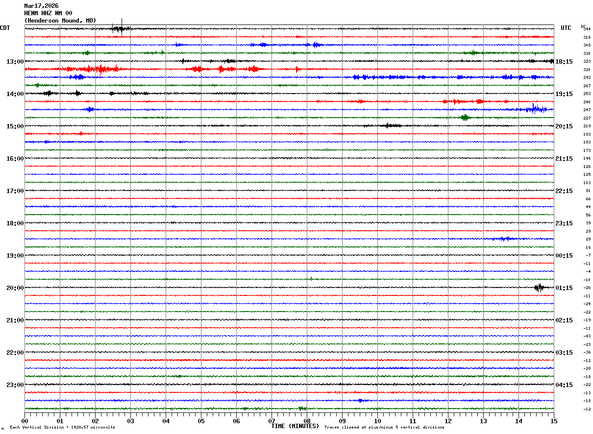Click the date text Mar17,2026
This screenshot has width=593, height=434.
pyautogui.click(x=41, y=6)
